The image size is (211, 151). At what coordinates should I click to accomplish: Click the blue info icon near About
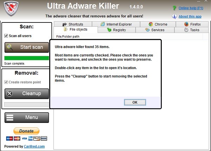click(x=174, y=17)
